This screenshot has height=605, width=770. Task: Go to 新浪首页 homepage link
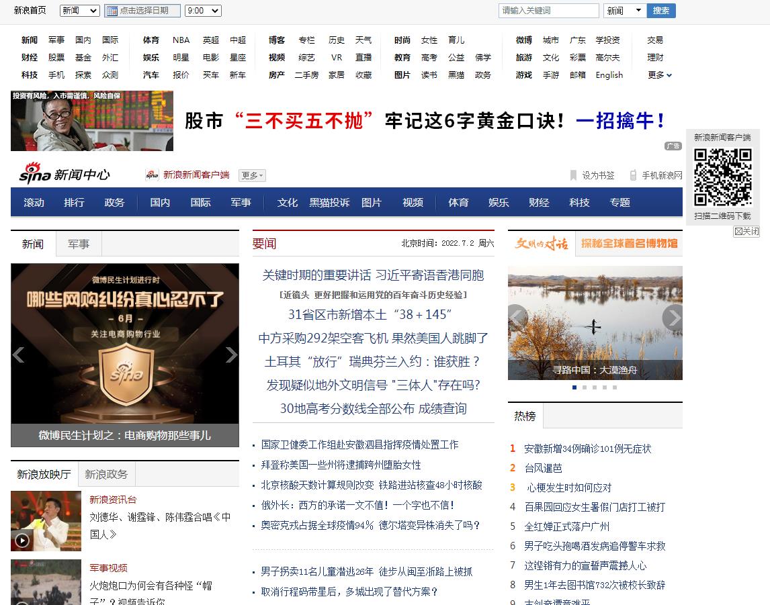[x=30, y=10]
